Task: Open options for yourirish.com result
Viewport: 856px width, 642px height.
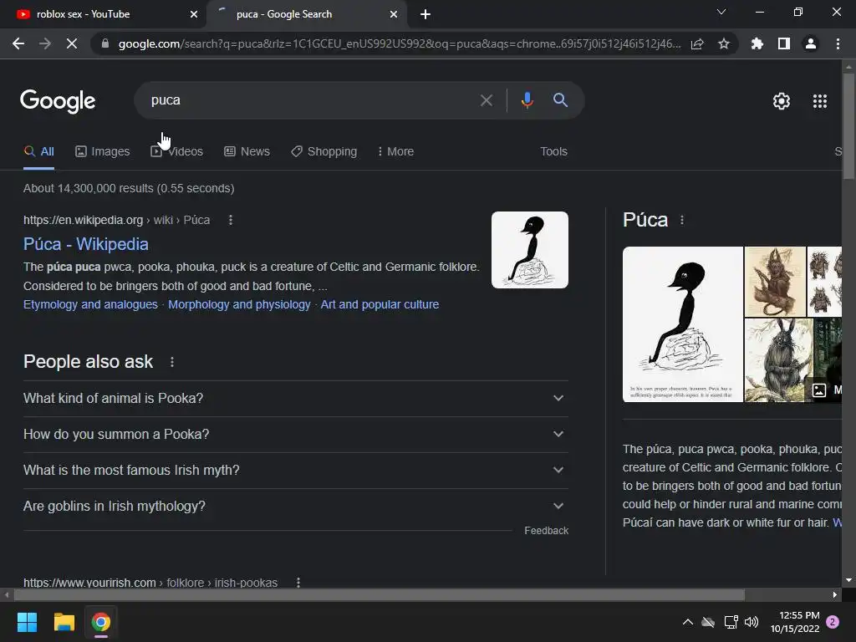Action: (x=298, y=583)
